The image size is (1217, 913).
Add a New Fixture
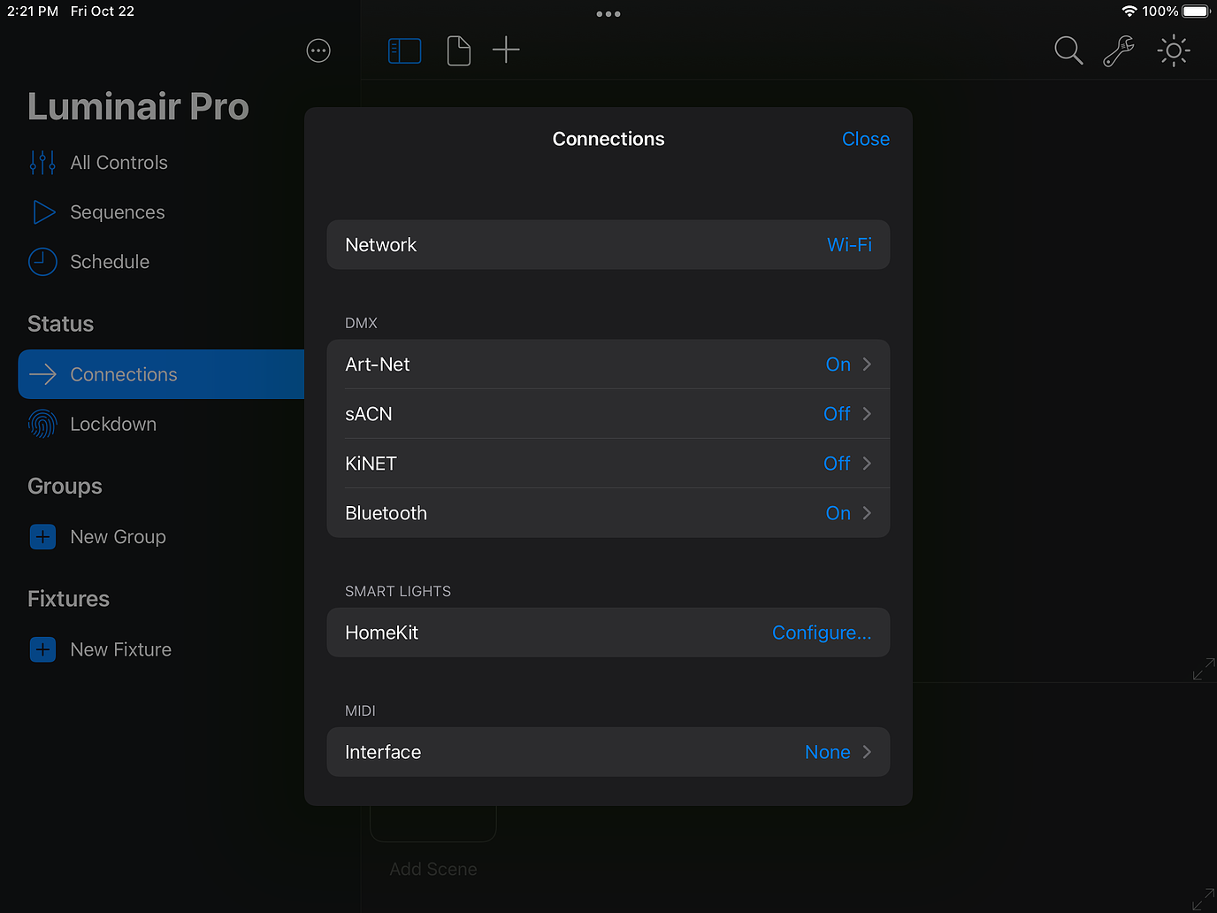(120, 649)
